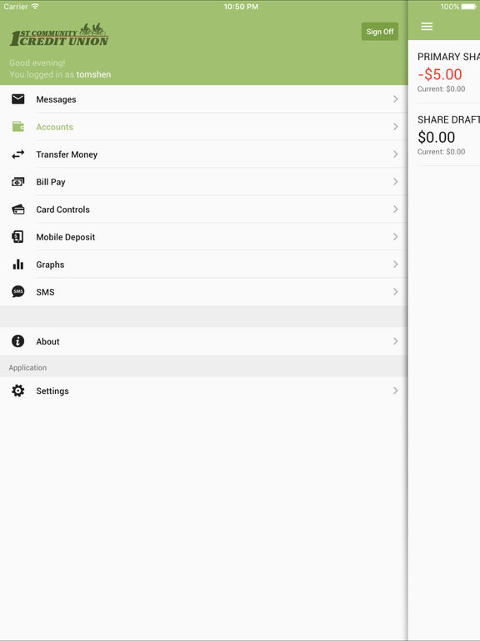Click the About info icon
This screenshot has height=641, width=480.
(18, 341)
